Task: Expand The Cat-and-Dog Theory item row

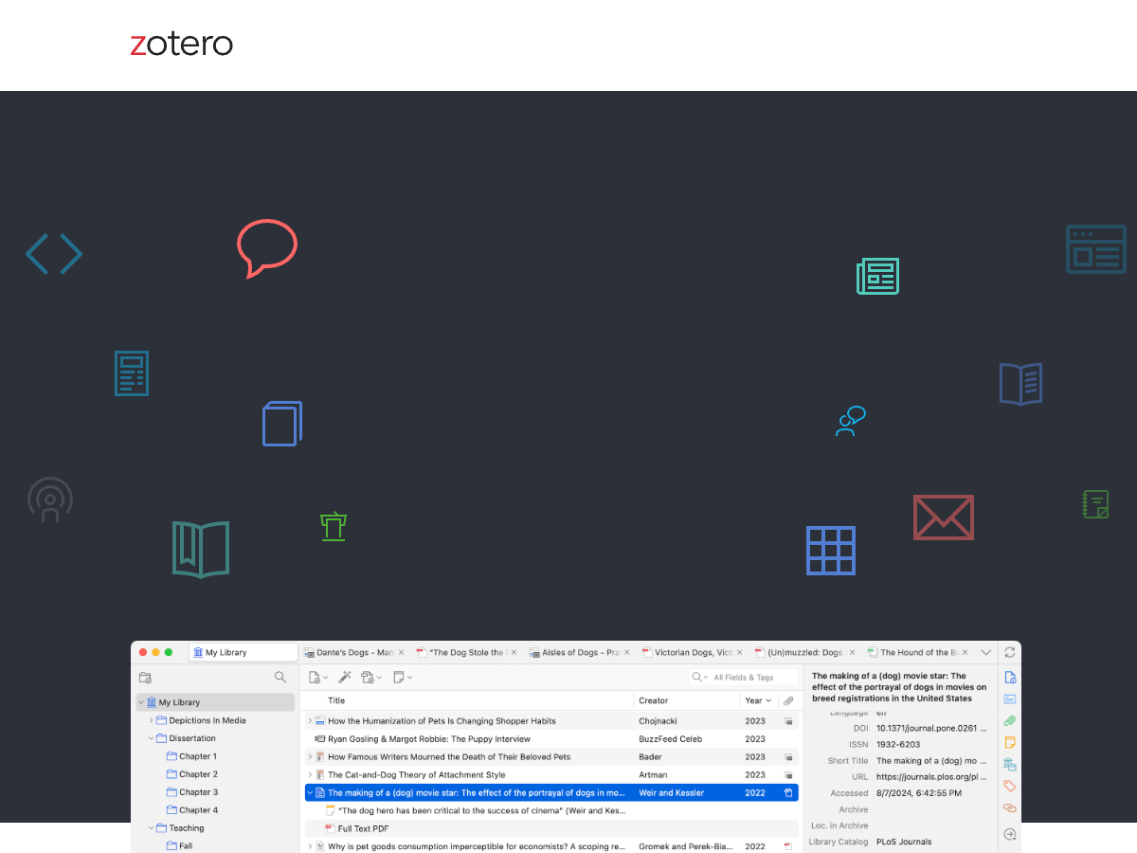Action: click(x=310, y=774)
